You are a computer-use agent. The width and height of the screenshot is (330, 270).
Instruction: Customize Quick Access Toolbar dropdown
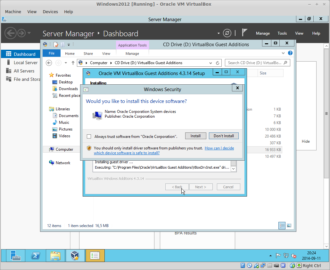(69, 45)
